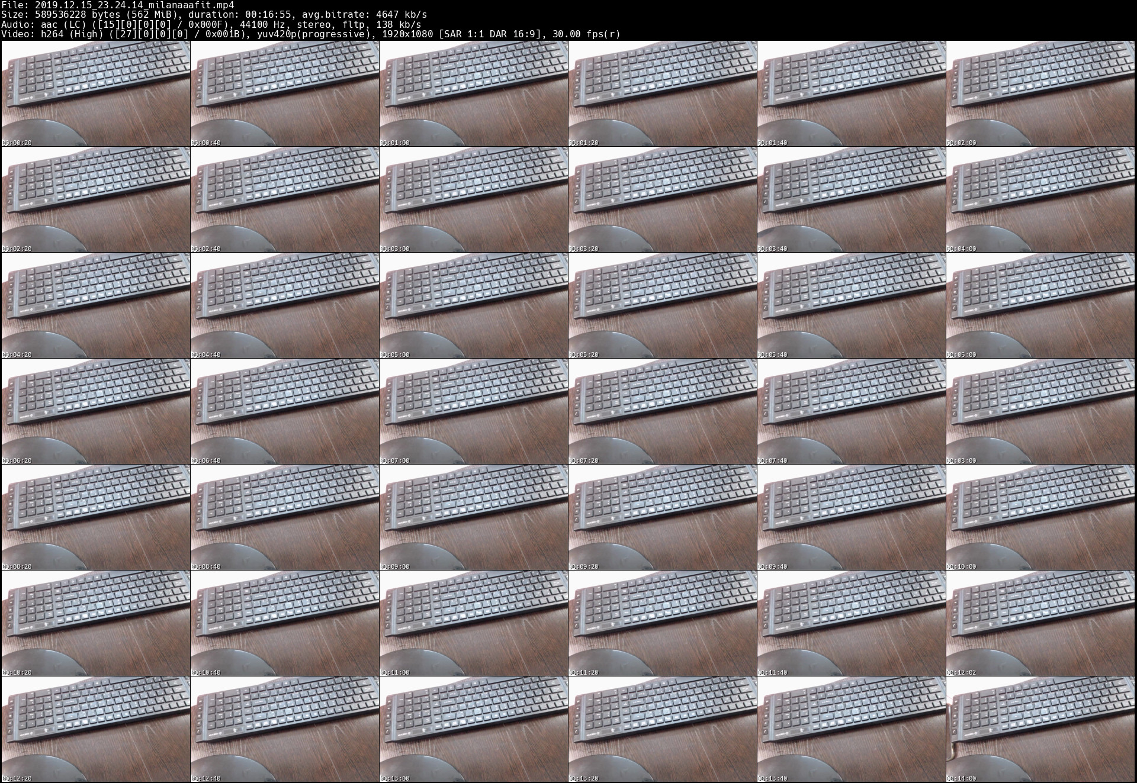Select the thumbnail stamped 00:12:20
This screenshot has height=783, width=1137.
[x=96, y=729]
